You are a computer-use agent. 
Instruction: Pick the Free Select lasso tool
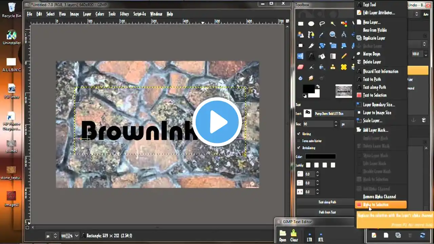(x=322, y=24)
